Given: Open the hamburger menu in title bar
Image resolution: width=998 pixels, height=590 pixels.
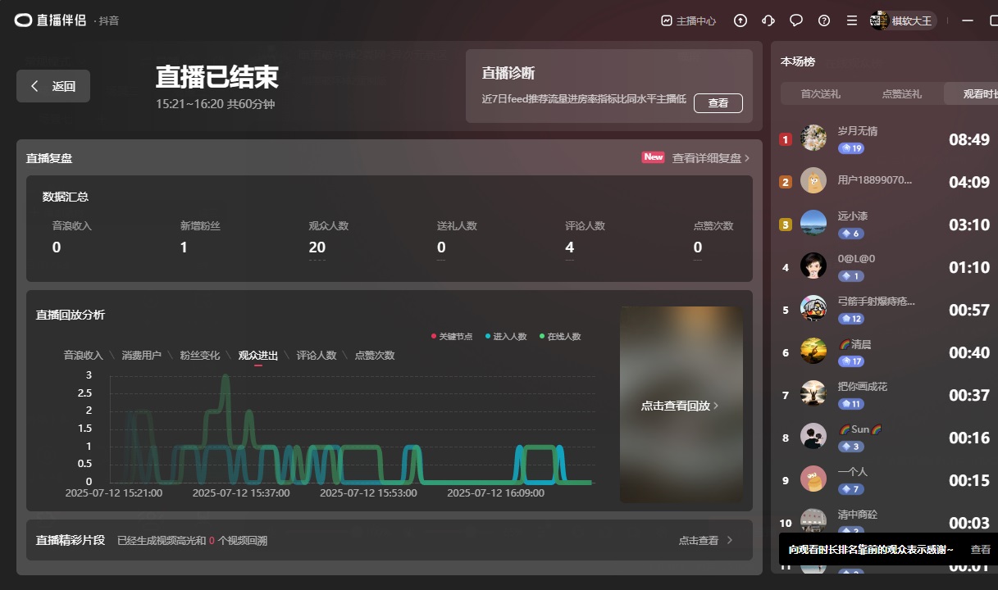Looking at the screenshot, I should pos(852,20).
